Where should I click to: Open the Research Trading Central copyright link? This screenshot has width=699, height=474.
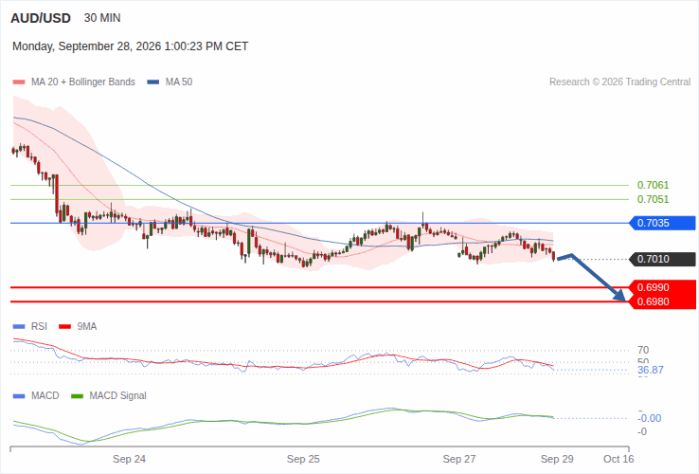pos(619,82)
